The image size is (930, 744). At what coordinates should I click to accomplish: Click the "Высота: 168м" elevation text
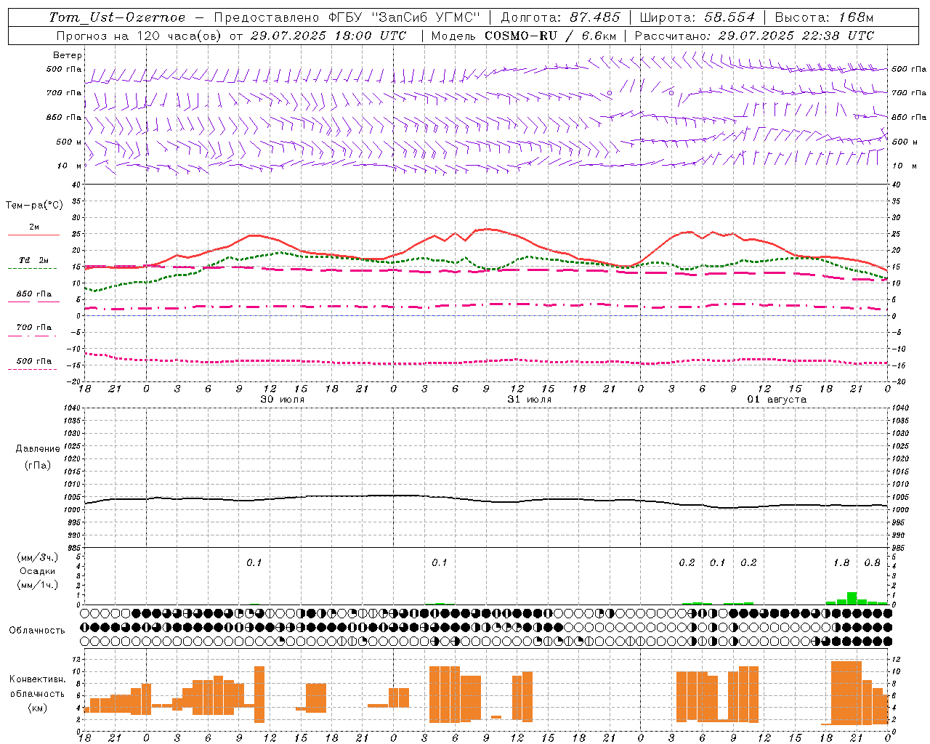[824, 17]
